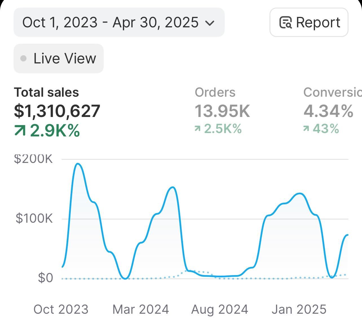The height and width of the screenshot is (334, 362).
Task: Expand the date range chevron arrow
Action: point(209,23)
